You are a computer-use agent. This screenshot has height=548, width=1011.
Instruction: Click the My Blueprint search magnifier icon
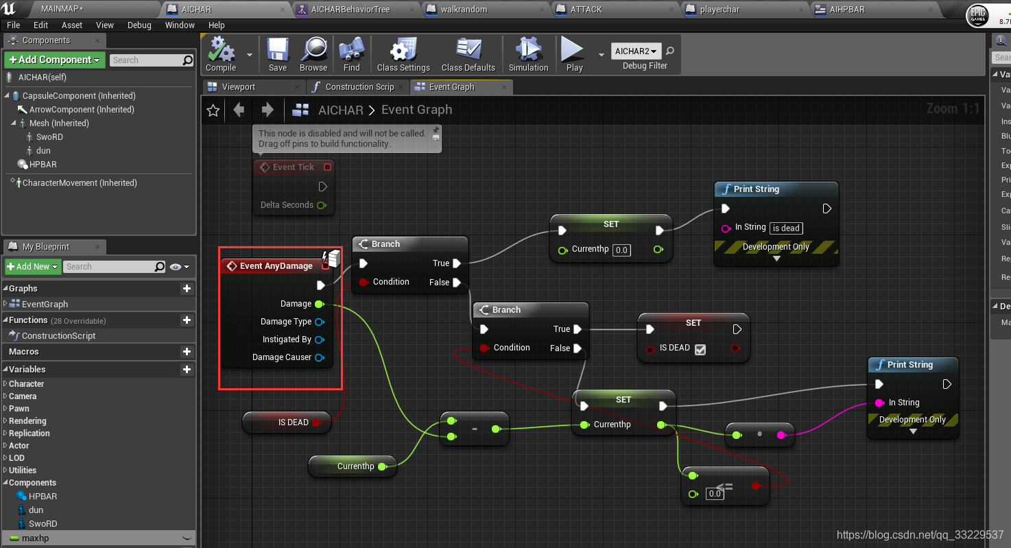click(x=160, y=267)
